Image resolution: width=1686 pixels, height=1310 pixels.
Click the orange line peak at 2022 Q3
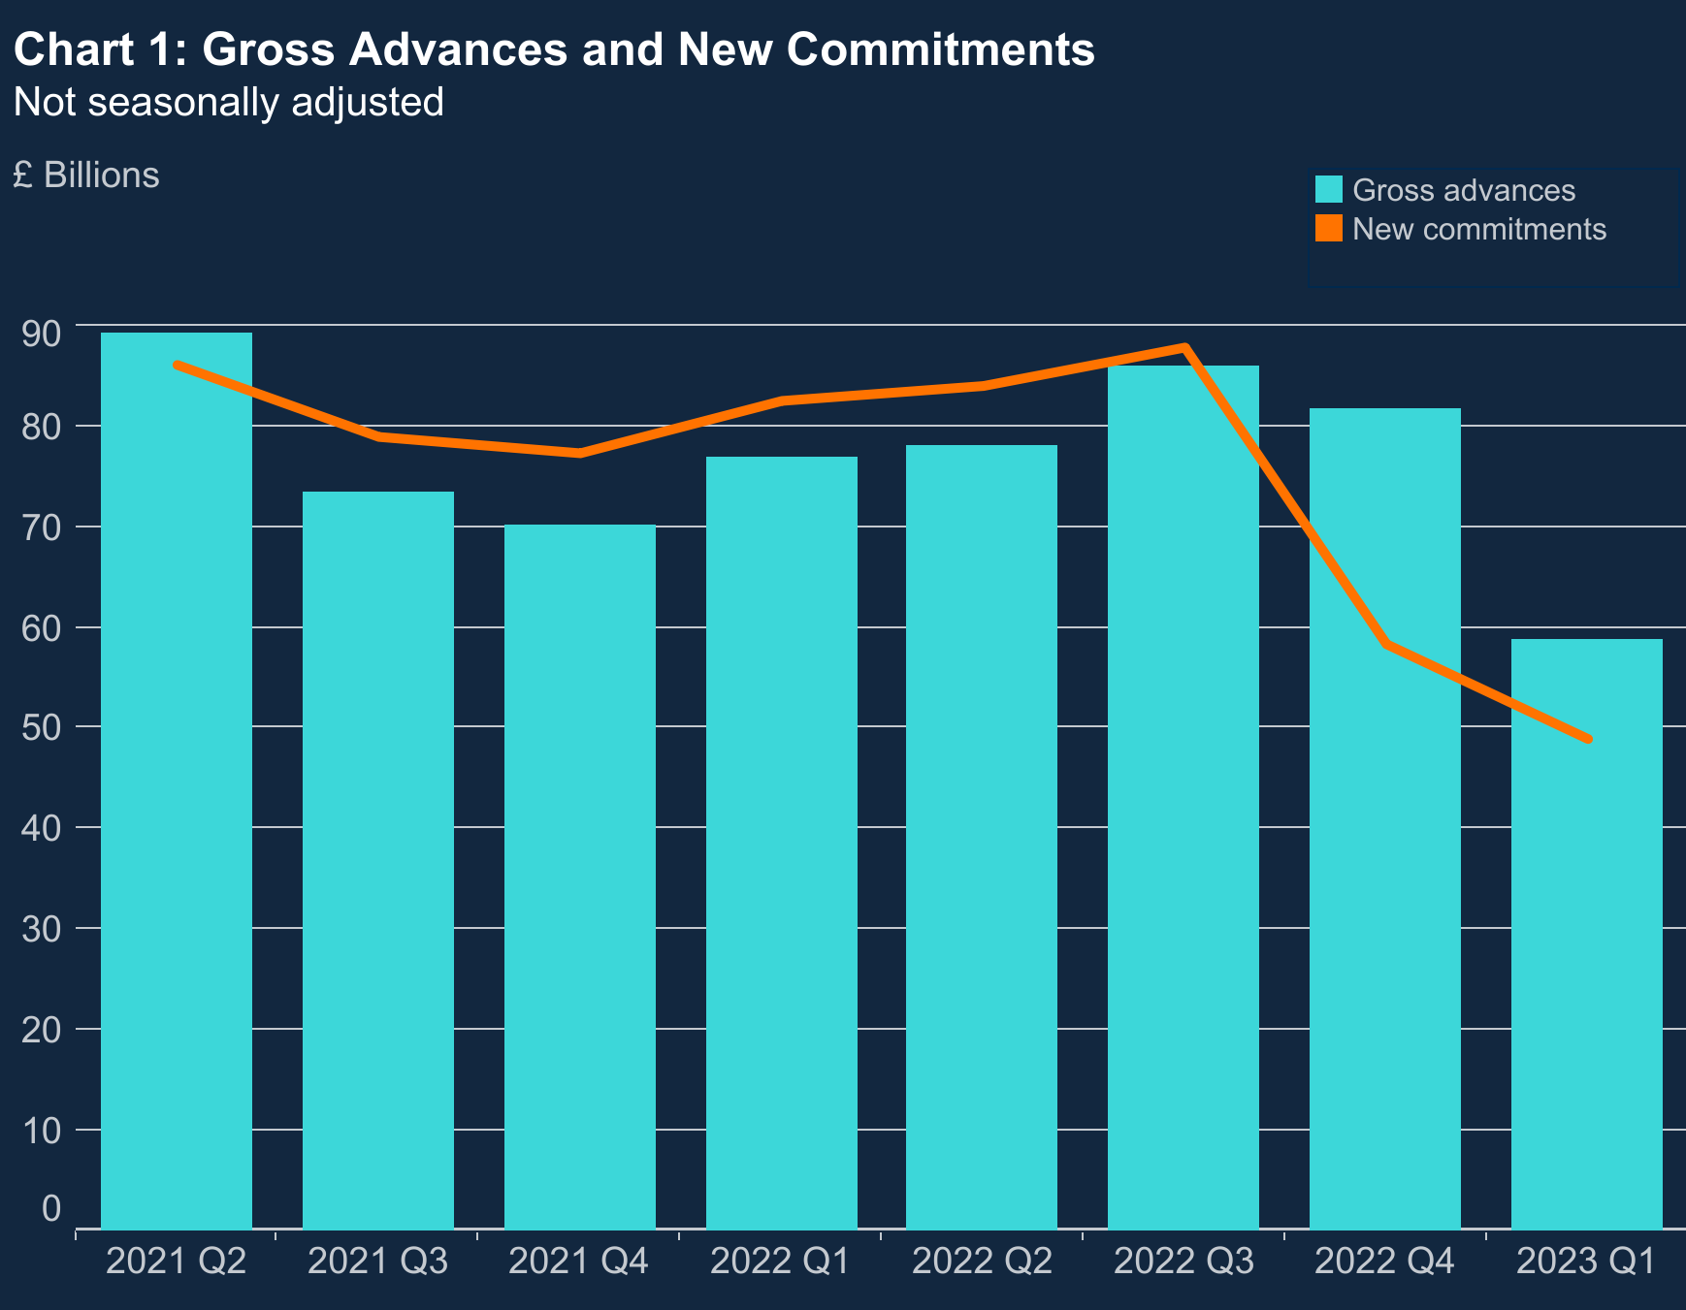pos(1185,347)
